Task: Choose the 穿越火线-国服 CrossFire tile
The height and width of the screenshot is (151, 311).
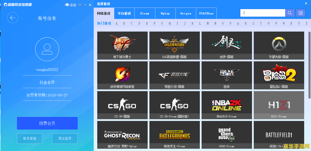Action: coord(174,75)
